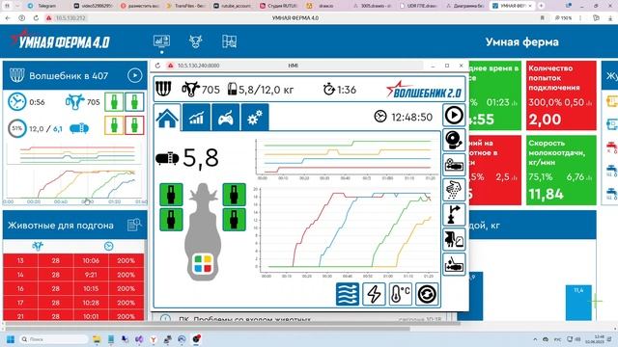Click the bar labeled 11,4 in milk yield chart
Viewport: 618px width, 347px height.
[x=578, y=303]
